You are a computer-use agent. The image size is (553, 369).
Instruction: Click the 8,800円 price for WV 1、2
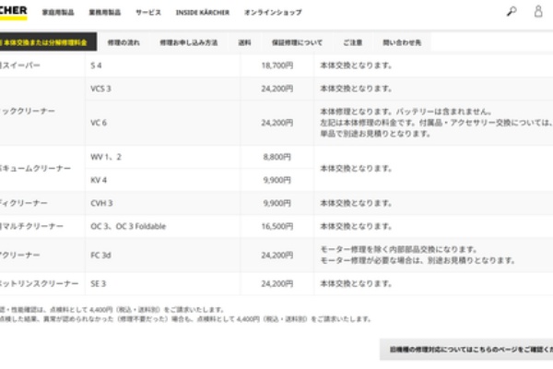[x=277, y=157]
